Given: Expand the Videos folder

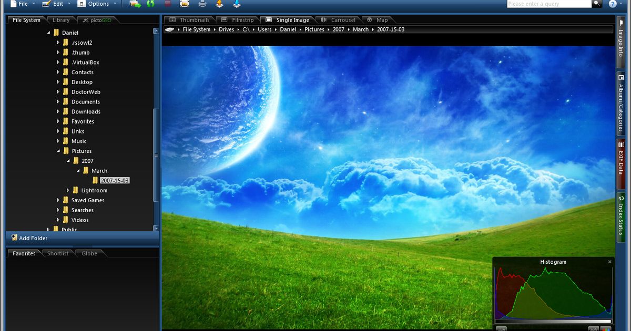Looking at the screenshot, I should 58,220.
